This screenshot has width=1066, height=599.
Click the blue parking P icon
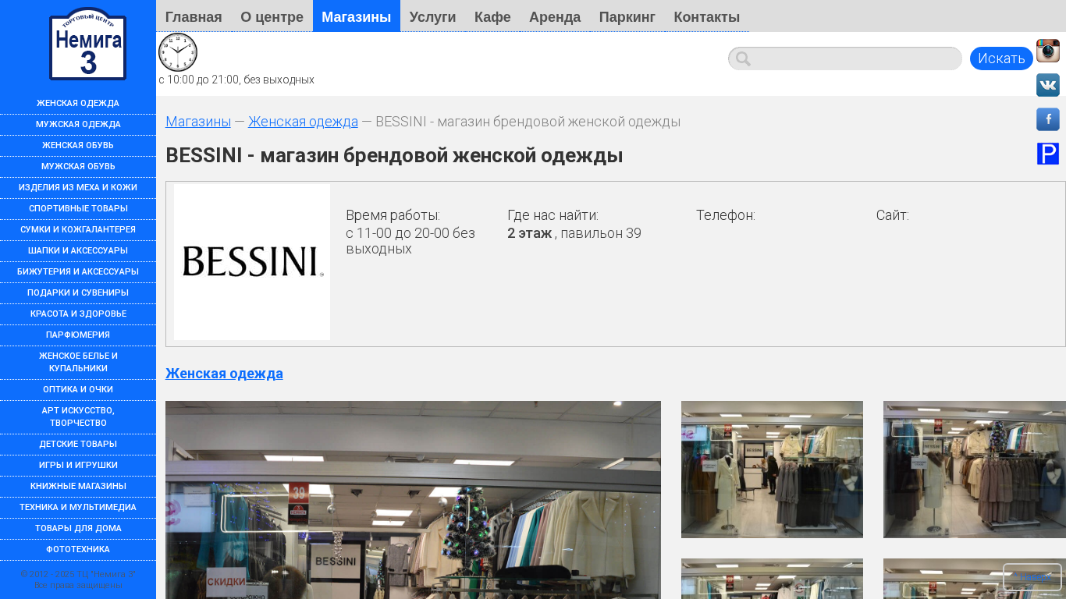(1047, 154)
